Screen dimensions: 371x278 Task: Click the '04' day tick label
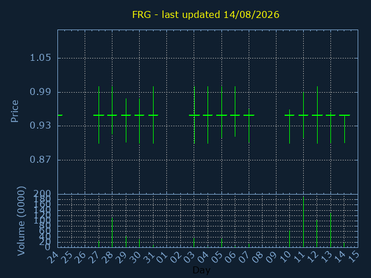[203, 257]
